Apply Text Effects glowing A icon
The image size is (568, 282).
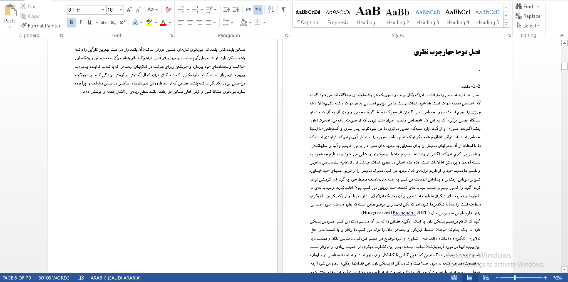tap(135, 22)
